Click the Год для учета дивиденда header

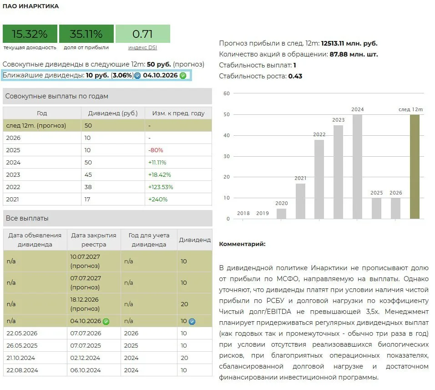click(149, 240)
